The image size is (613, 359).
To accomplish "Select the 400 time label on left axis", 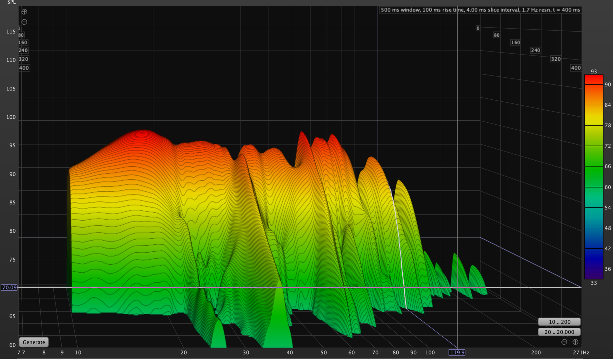I will (x=24, y=68).
